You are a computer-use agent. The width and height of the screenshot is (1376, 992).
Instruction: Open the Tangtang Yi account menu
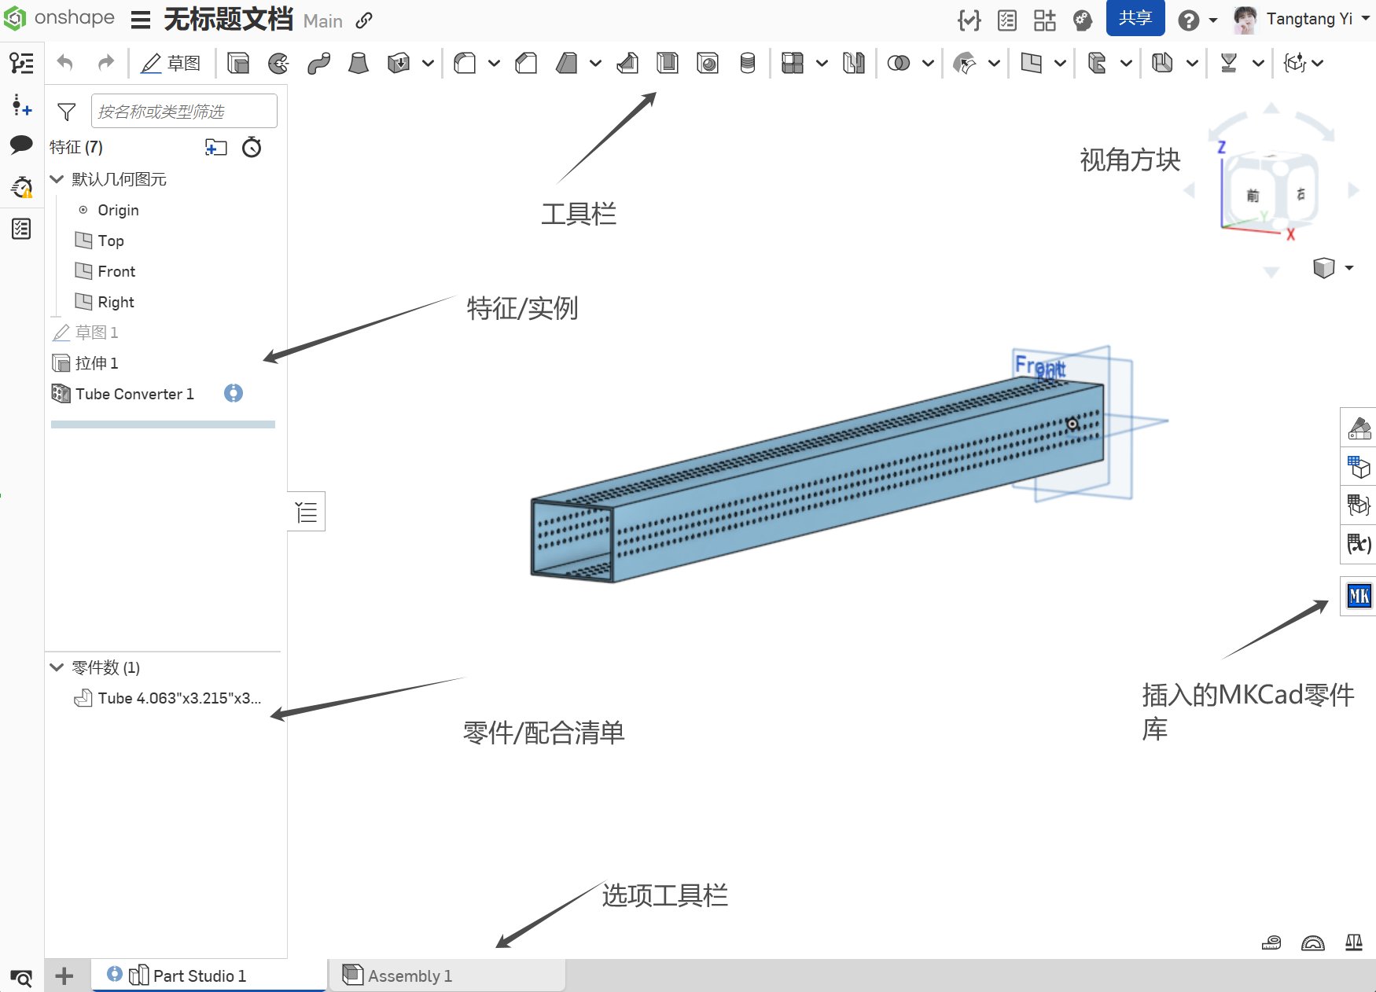pyautogui.click(x=1301, y=19)
